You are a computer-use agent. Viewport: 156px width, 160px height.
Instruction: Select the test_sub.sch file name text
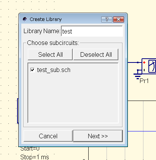[54, 70]
